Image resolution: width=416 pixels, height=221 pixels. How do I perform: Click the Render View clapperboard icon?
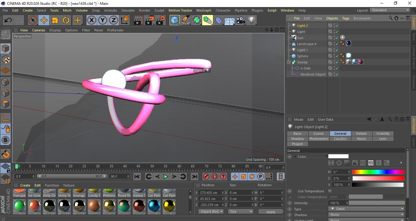tap(138, 20)
